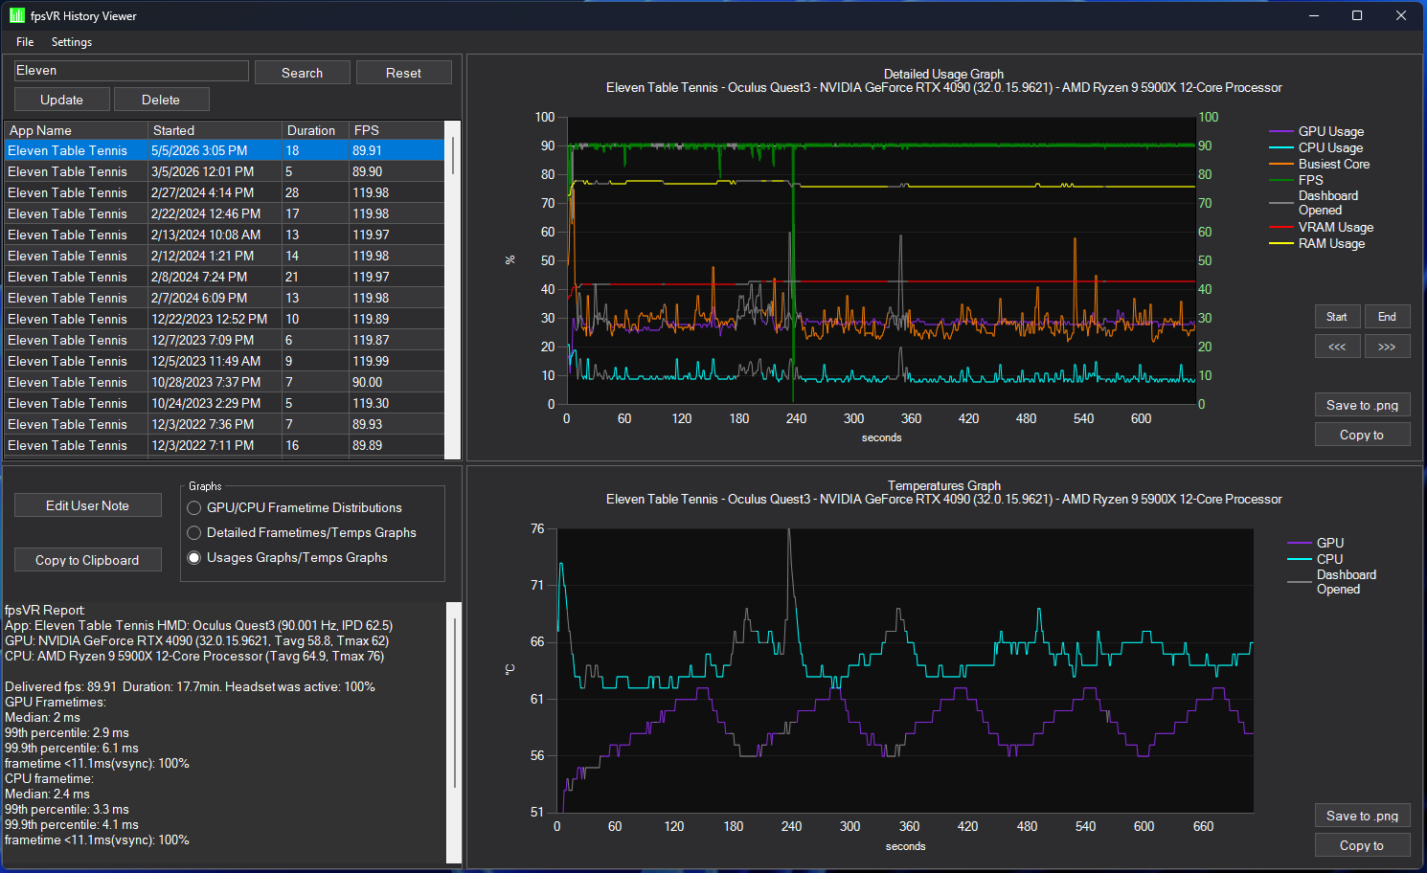Click the Temperatures Graph title text
This screenshot has height=873, width=1427.
pyautogui.click(x=943, y=485)
